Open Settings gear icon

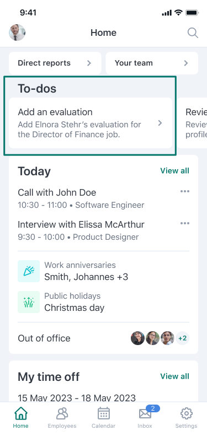tap(186, 418)
